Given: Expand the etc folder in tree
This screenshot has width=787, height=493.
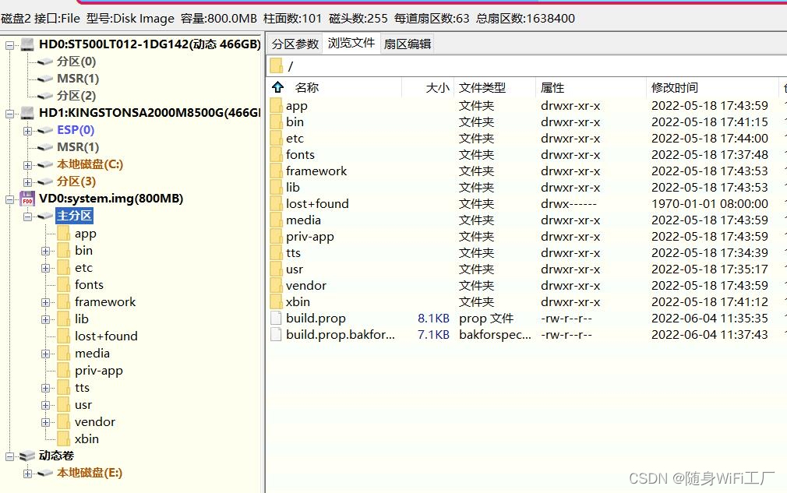Looking at the screenshot, I should pos(46,269).
